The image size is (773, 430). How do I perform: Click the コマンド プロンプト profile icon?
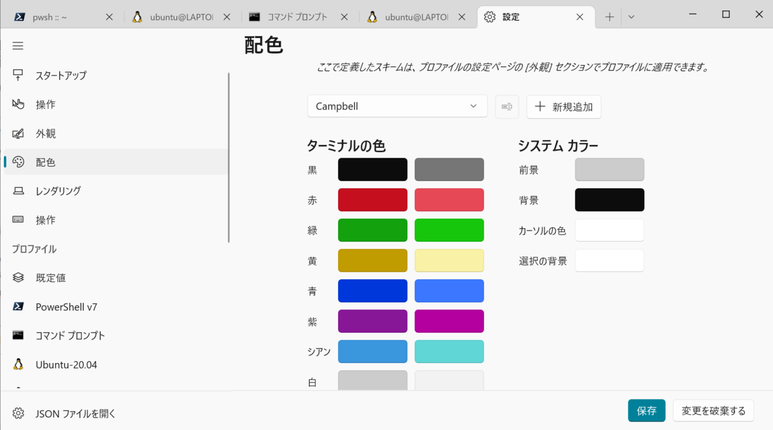point(18,335)
